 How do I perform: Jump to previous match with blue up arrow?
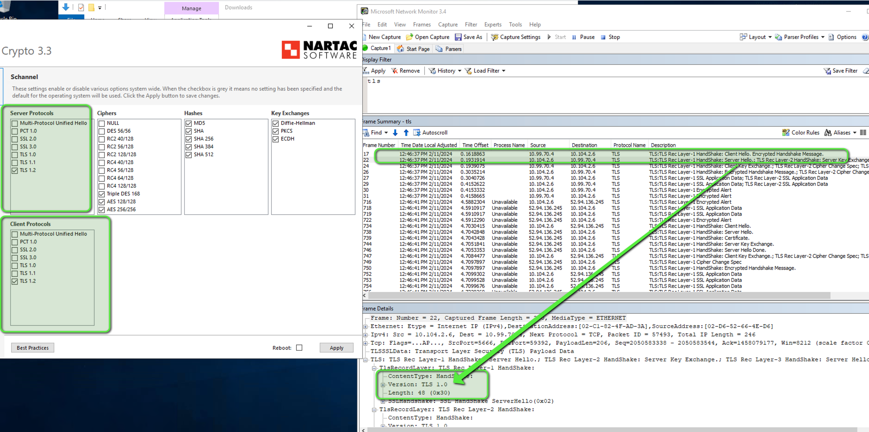point(406,133)
